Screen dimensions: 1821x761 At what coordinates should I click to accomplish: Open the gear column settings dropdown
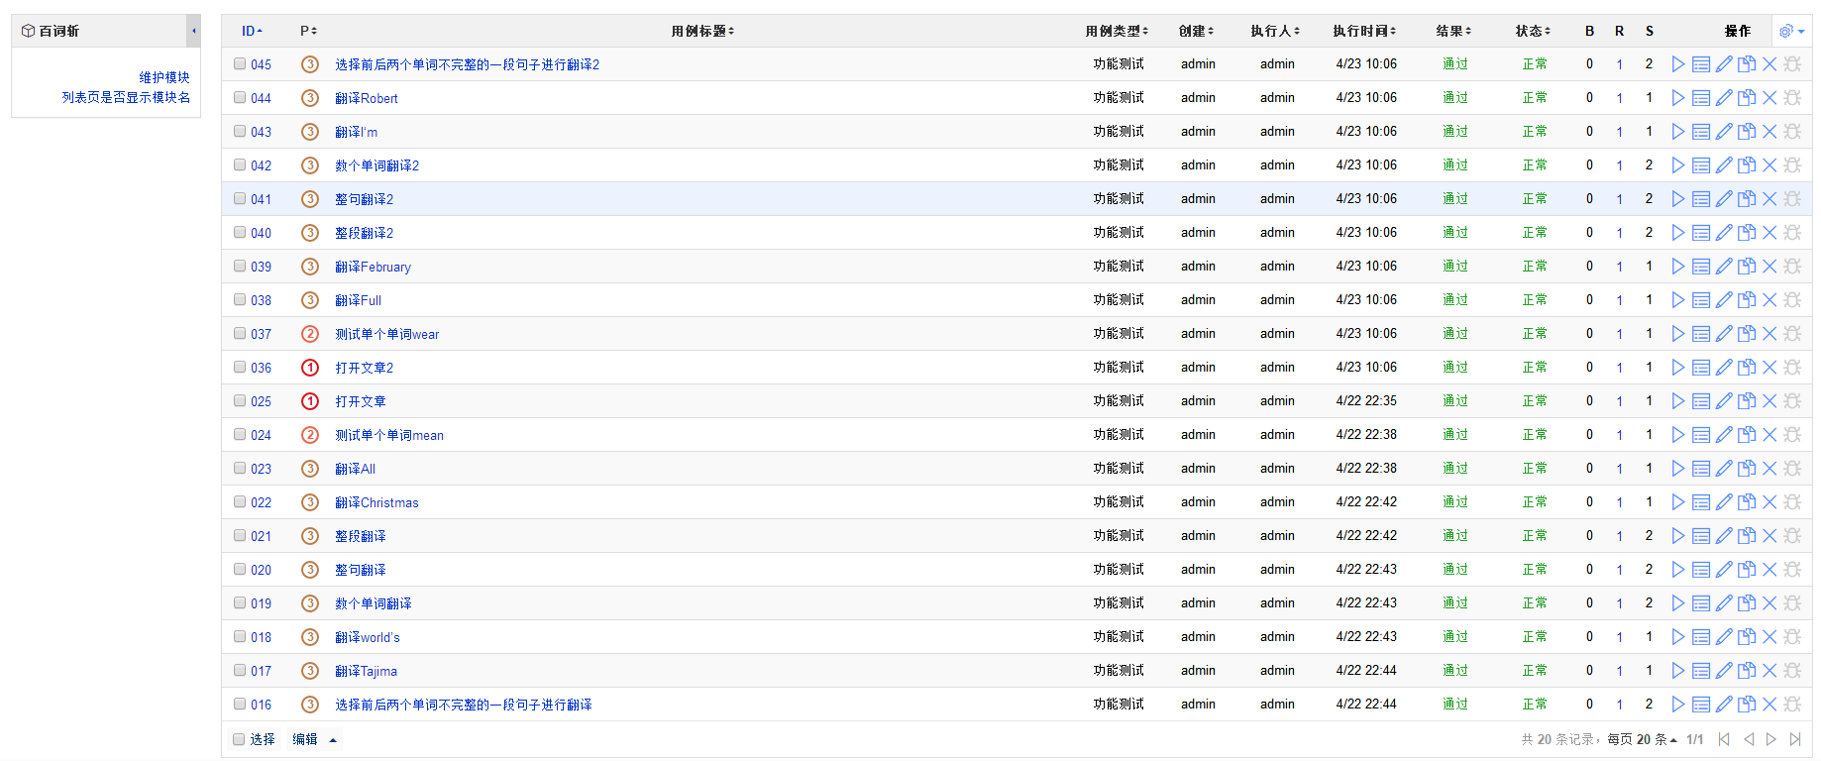point(1791,32)
